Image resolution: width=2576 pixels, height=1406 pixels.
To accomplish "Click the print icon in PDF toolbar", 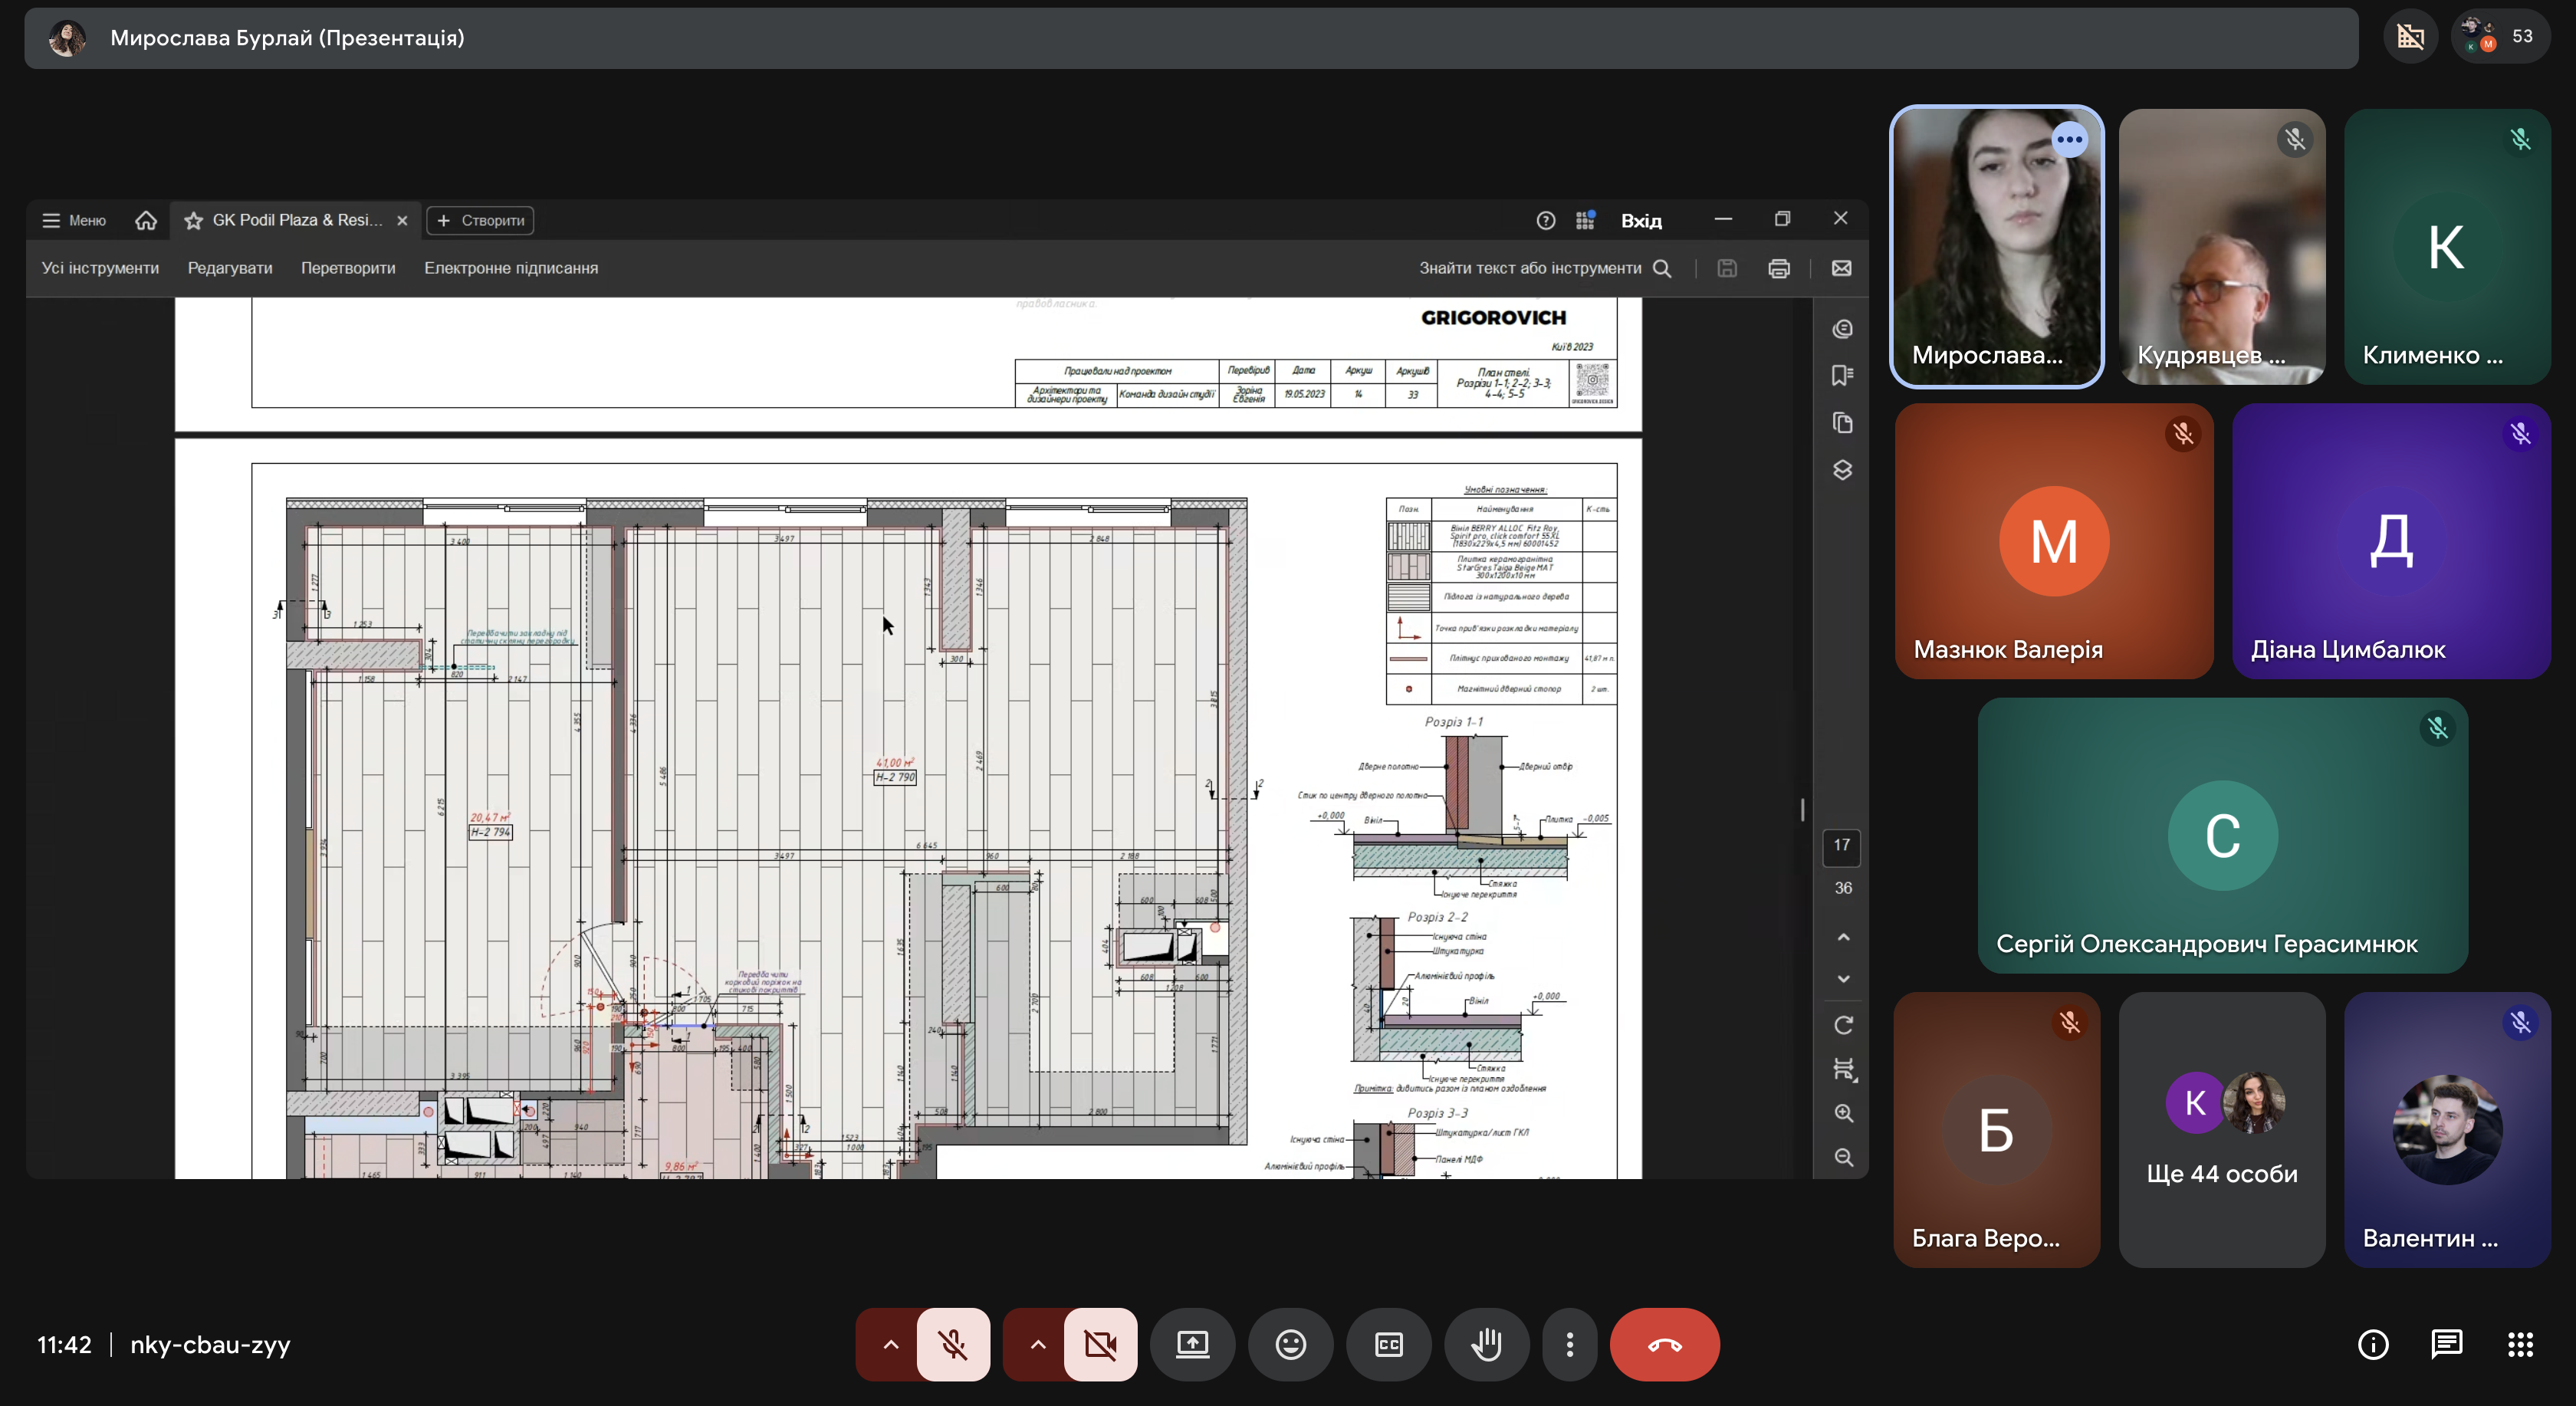I will click(1779, 268).
